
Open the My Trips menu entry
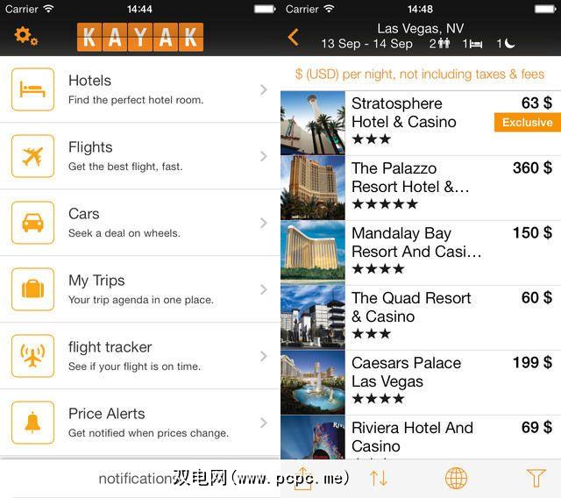click(x=140, y=289)
